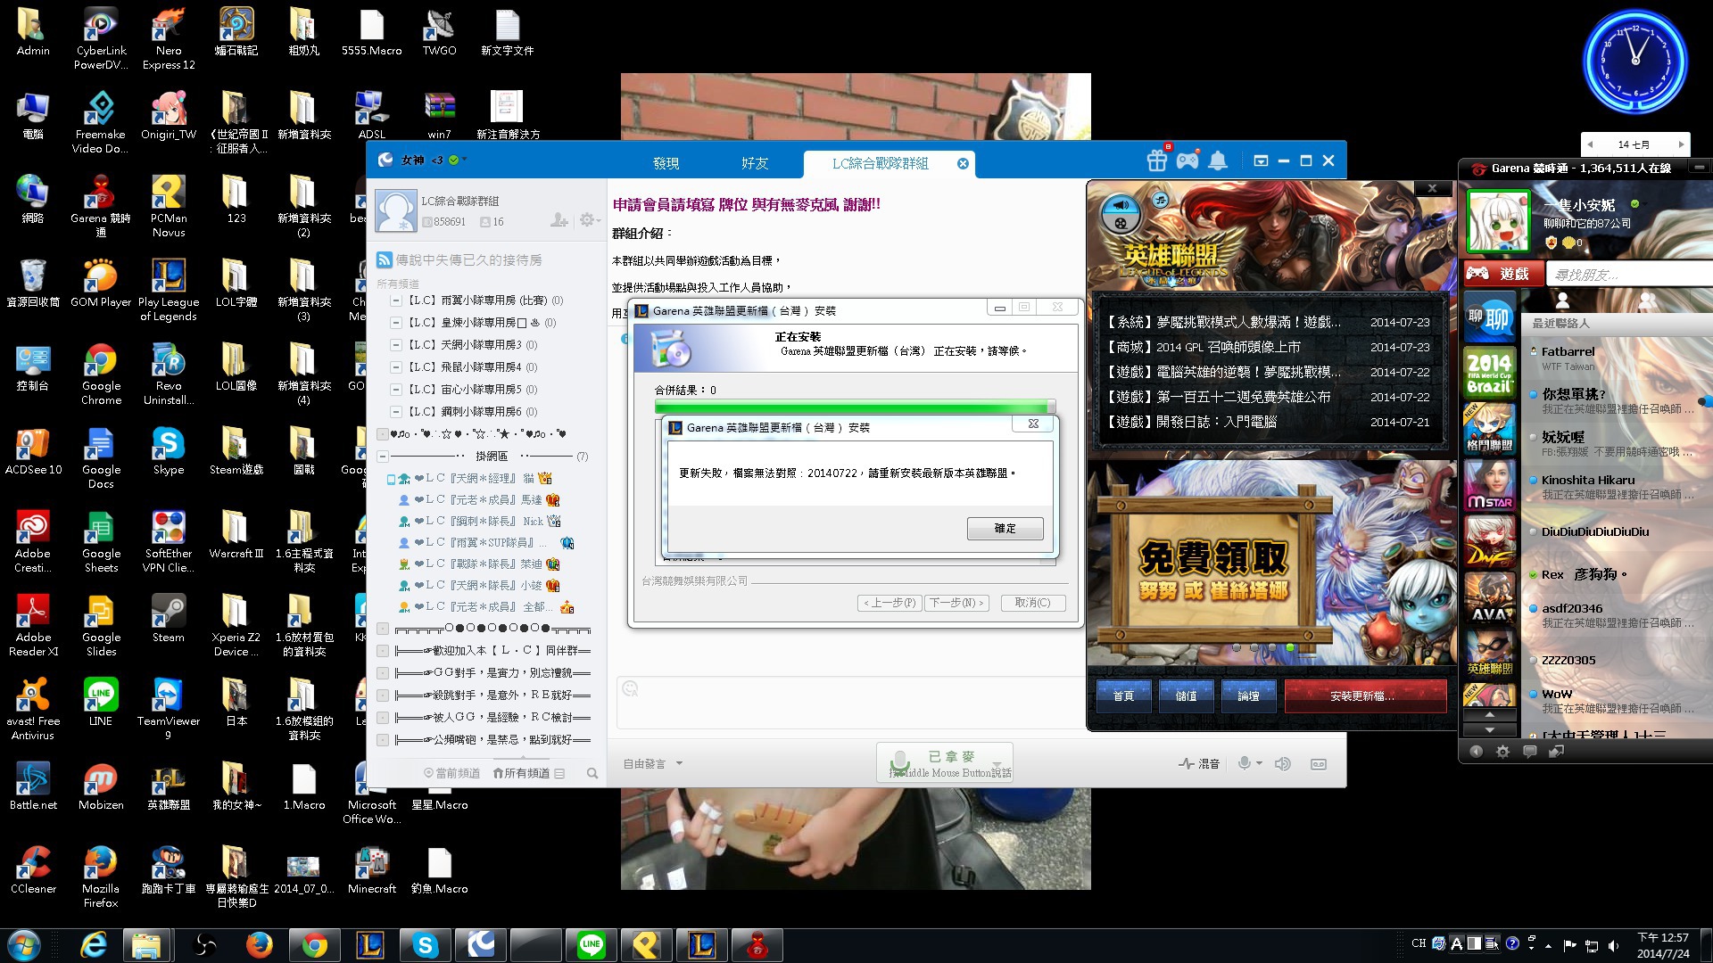1713x963 pixels.
Task: Open Skype from the taskbar
Action: [425, 945]
